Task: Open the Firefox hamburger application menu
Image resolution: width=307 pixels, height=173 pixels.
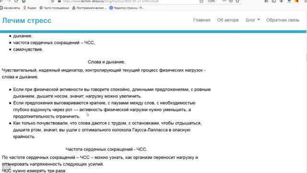Action: click(x=305, y=1)
